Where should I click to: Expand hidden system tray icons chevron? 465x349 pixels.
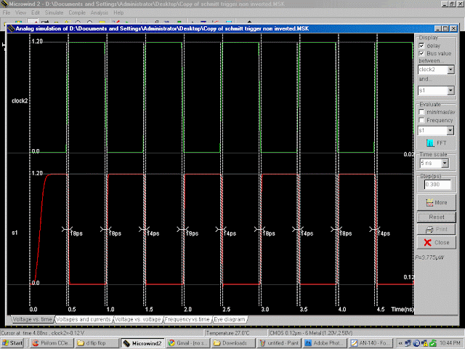[x=400, y=343]
